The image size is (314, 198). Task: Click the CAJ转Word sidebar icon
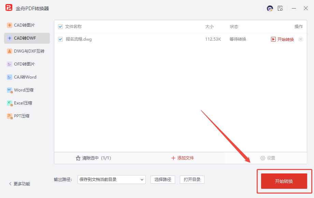(10, 77)
